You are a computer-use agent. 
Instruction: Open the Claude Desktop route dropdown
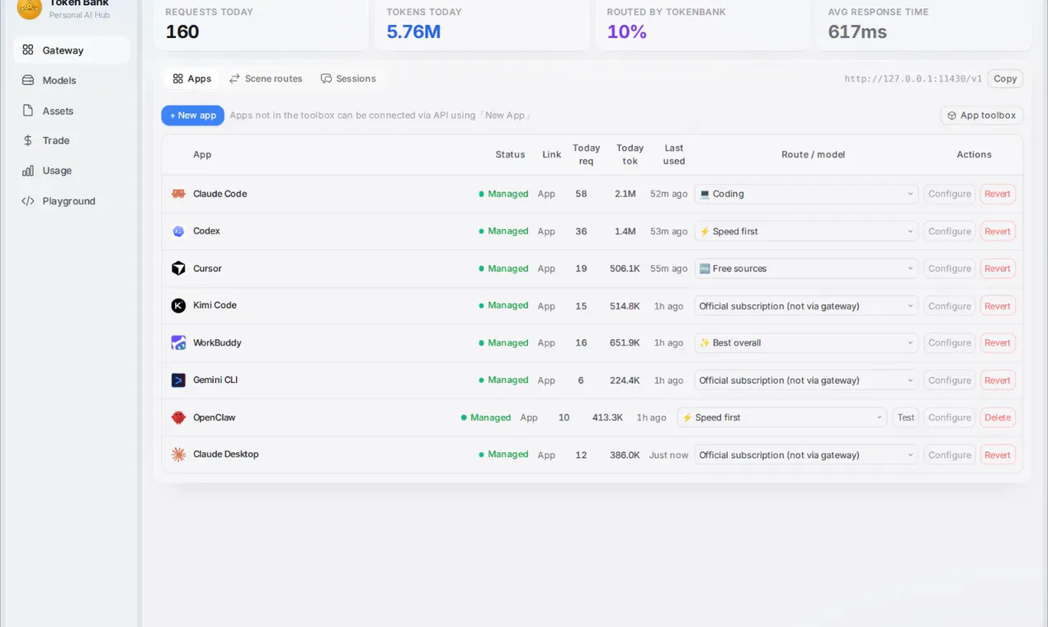coord(806,455)
